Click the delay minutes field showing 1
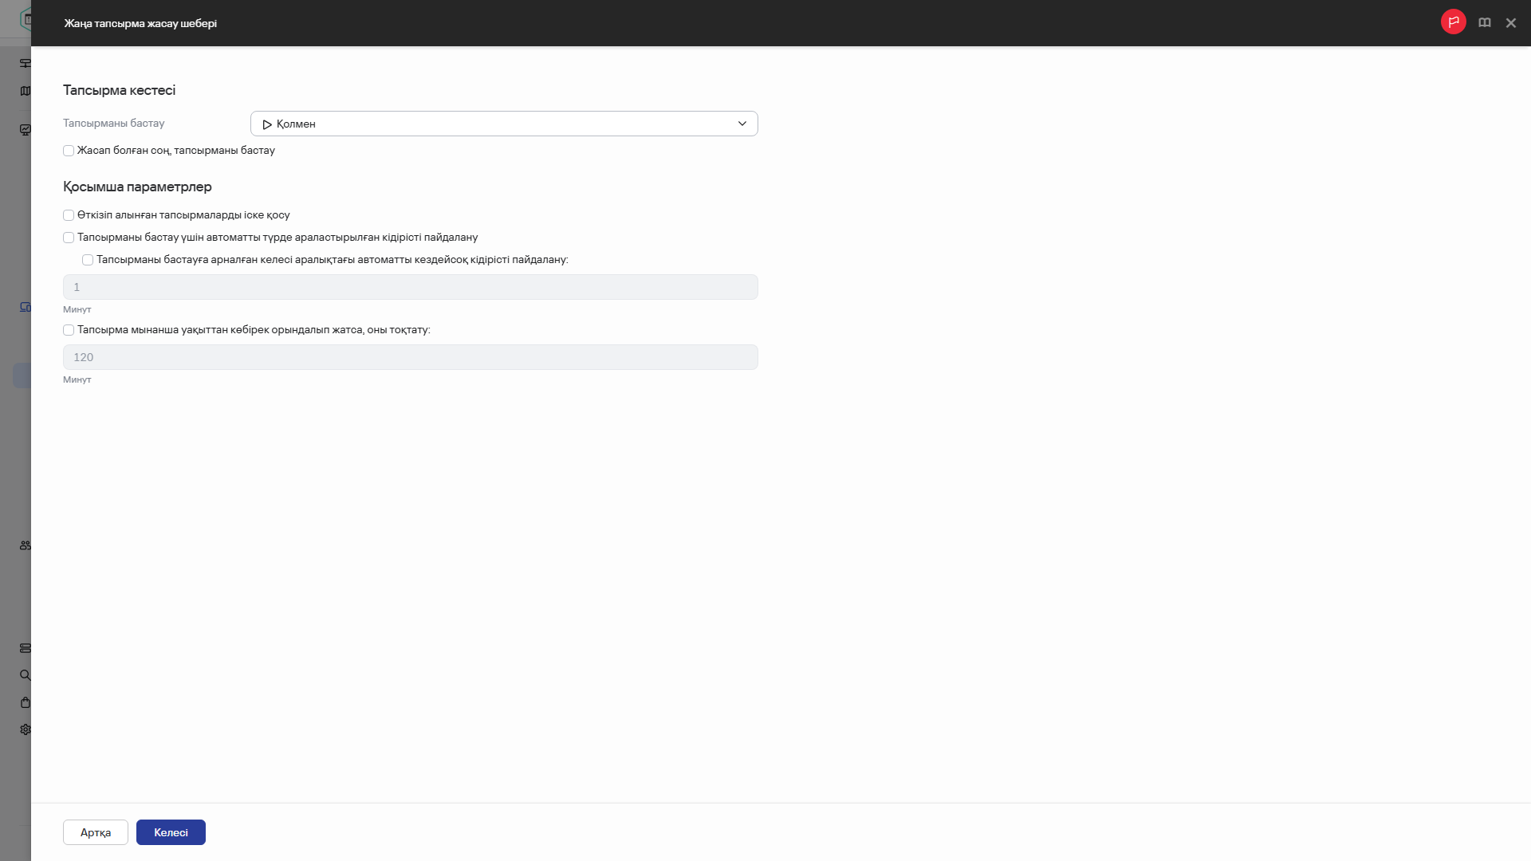1531x861 pixels. 410,287
